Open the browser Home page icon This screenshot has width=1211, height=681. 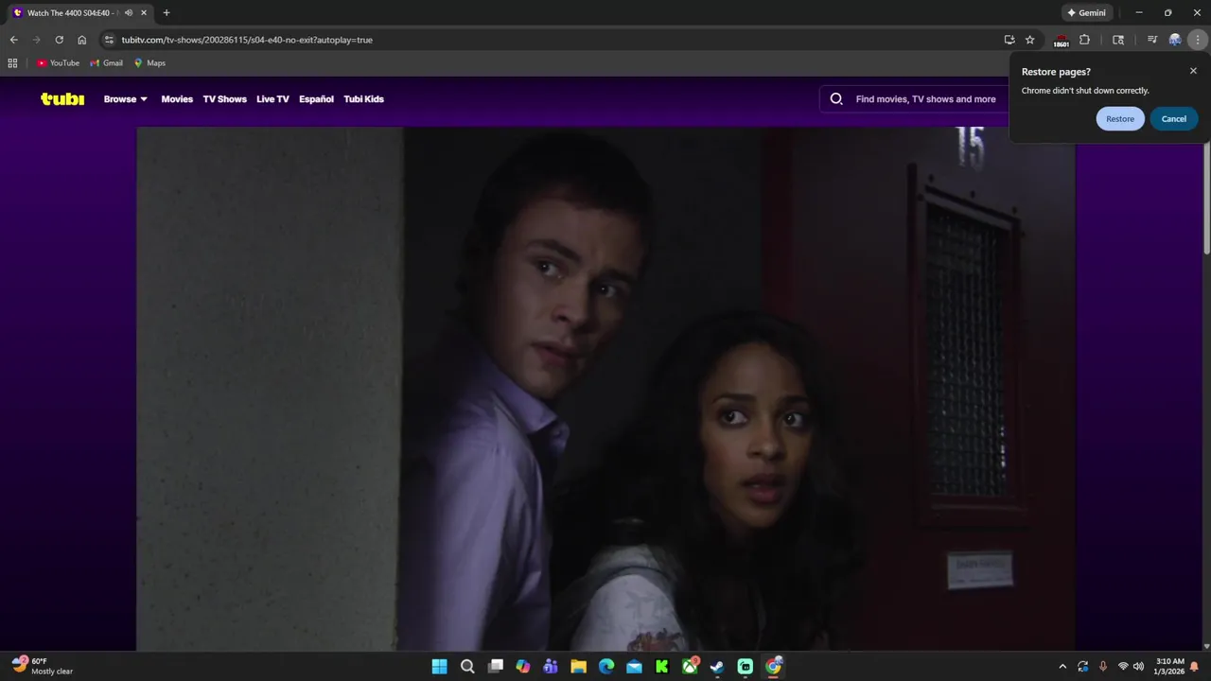point(82,40)
